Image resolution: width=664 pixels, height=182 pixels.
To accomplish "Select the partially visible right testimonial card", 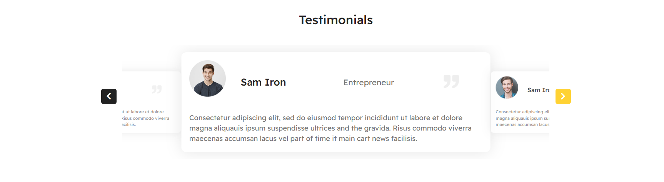I will click(x=520, y=102).
